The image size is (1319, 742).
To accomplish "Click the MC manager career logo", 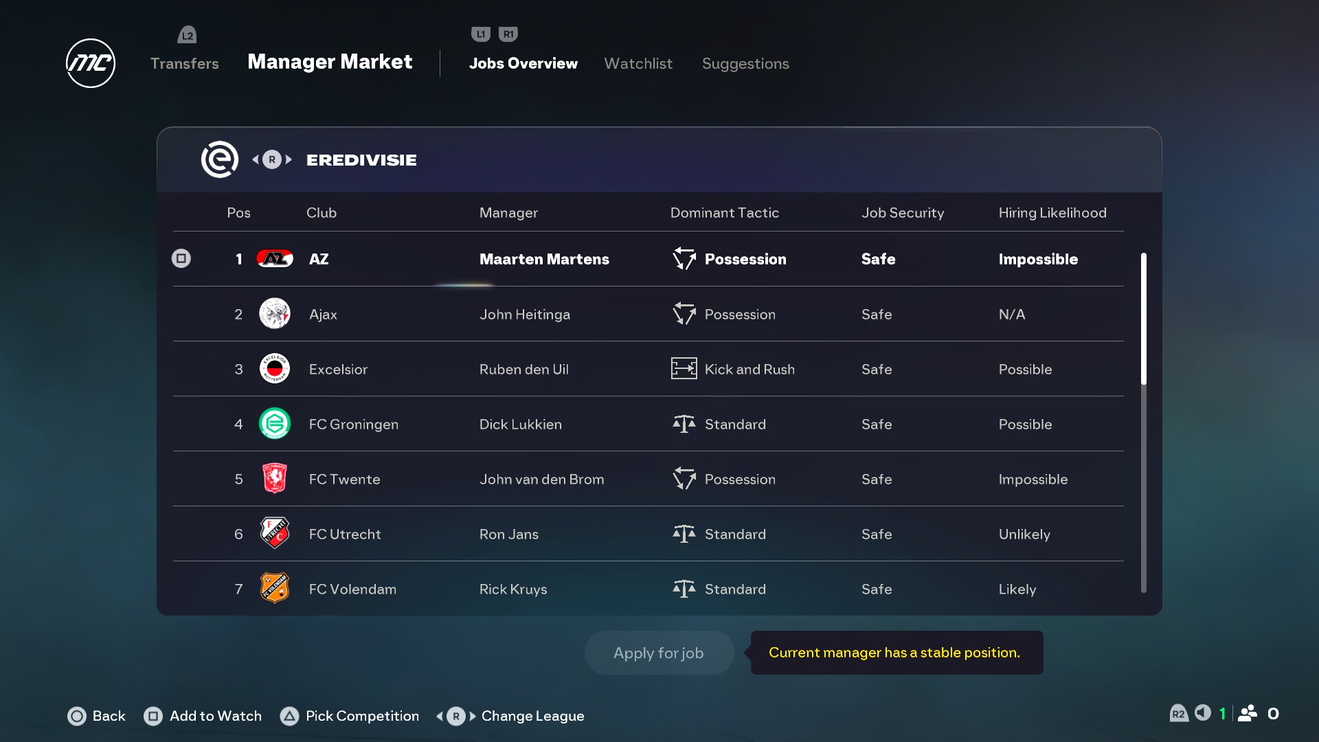I will [90, 63].
